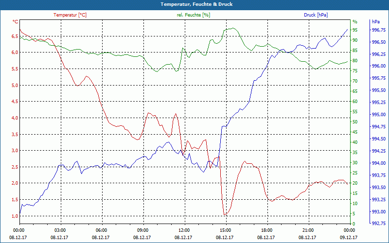This screenshot has width=389, height=243.
Task: Click the '12:00' time axis label
Action: [x=184, y=230]
